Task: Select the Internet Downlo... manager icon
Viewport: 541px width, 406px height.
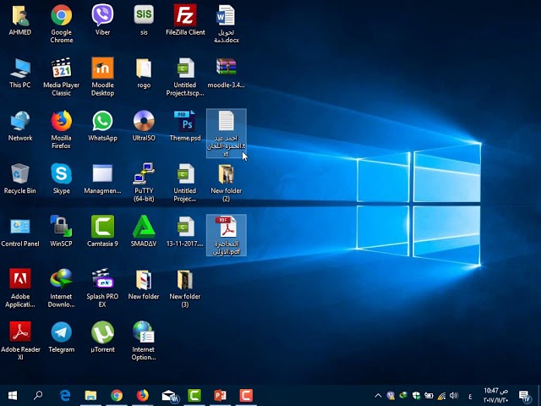Action: click(x=62, y=288)
